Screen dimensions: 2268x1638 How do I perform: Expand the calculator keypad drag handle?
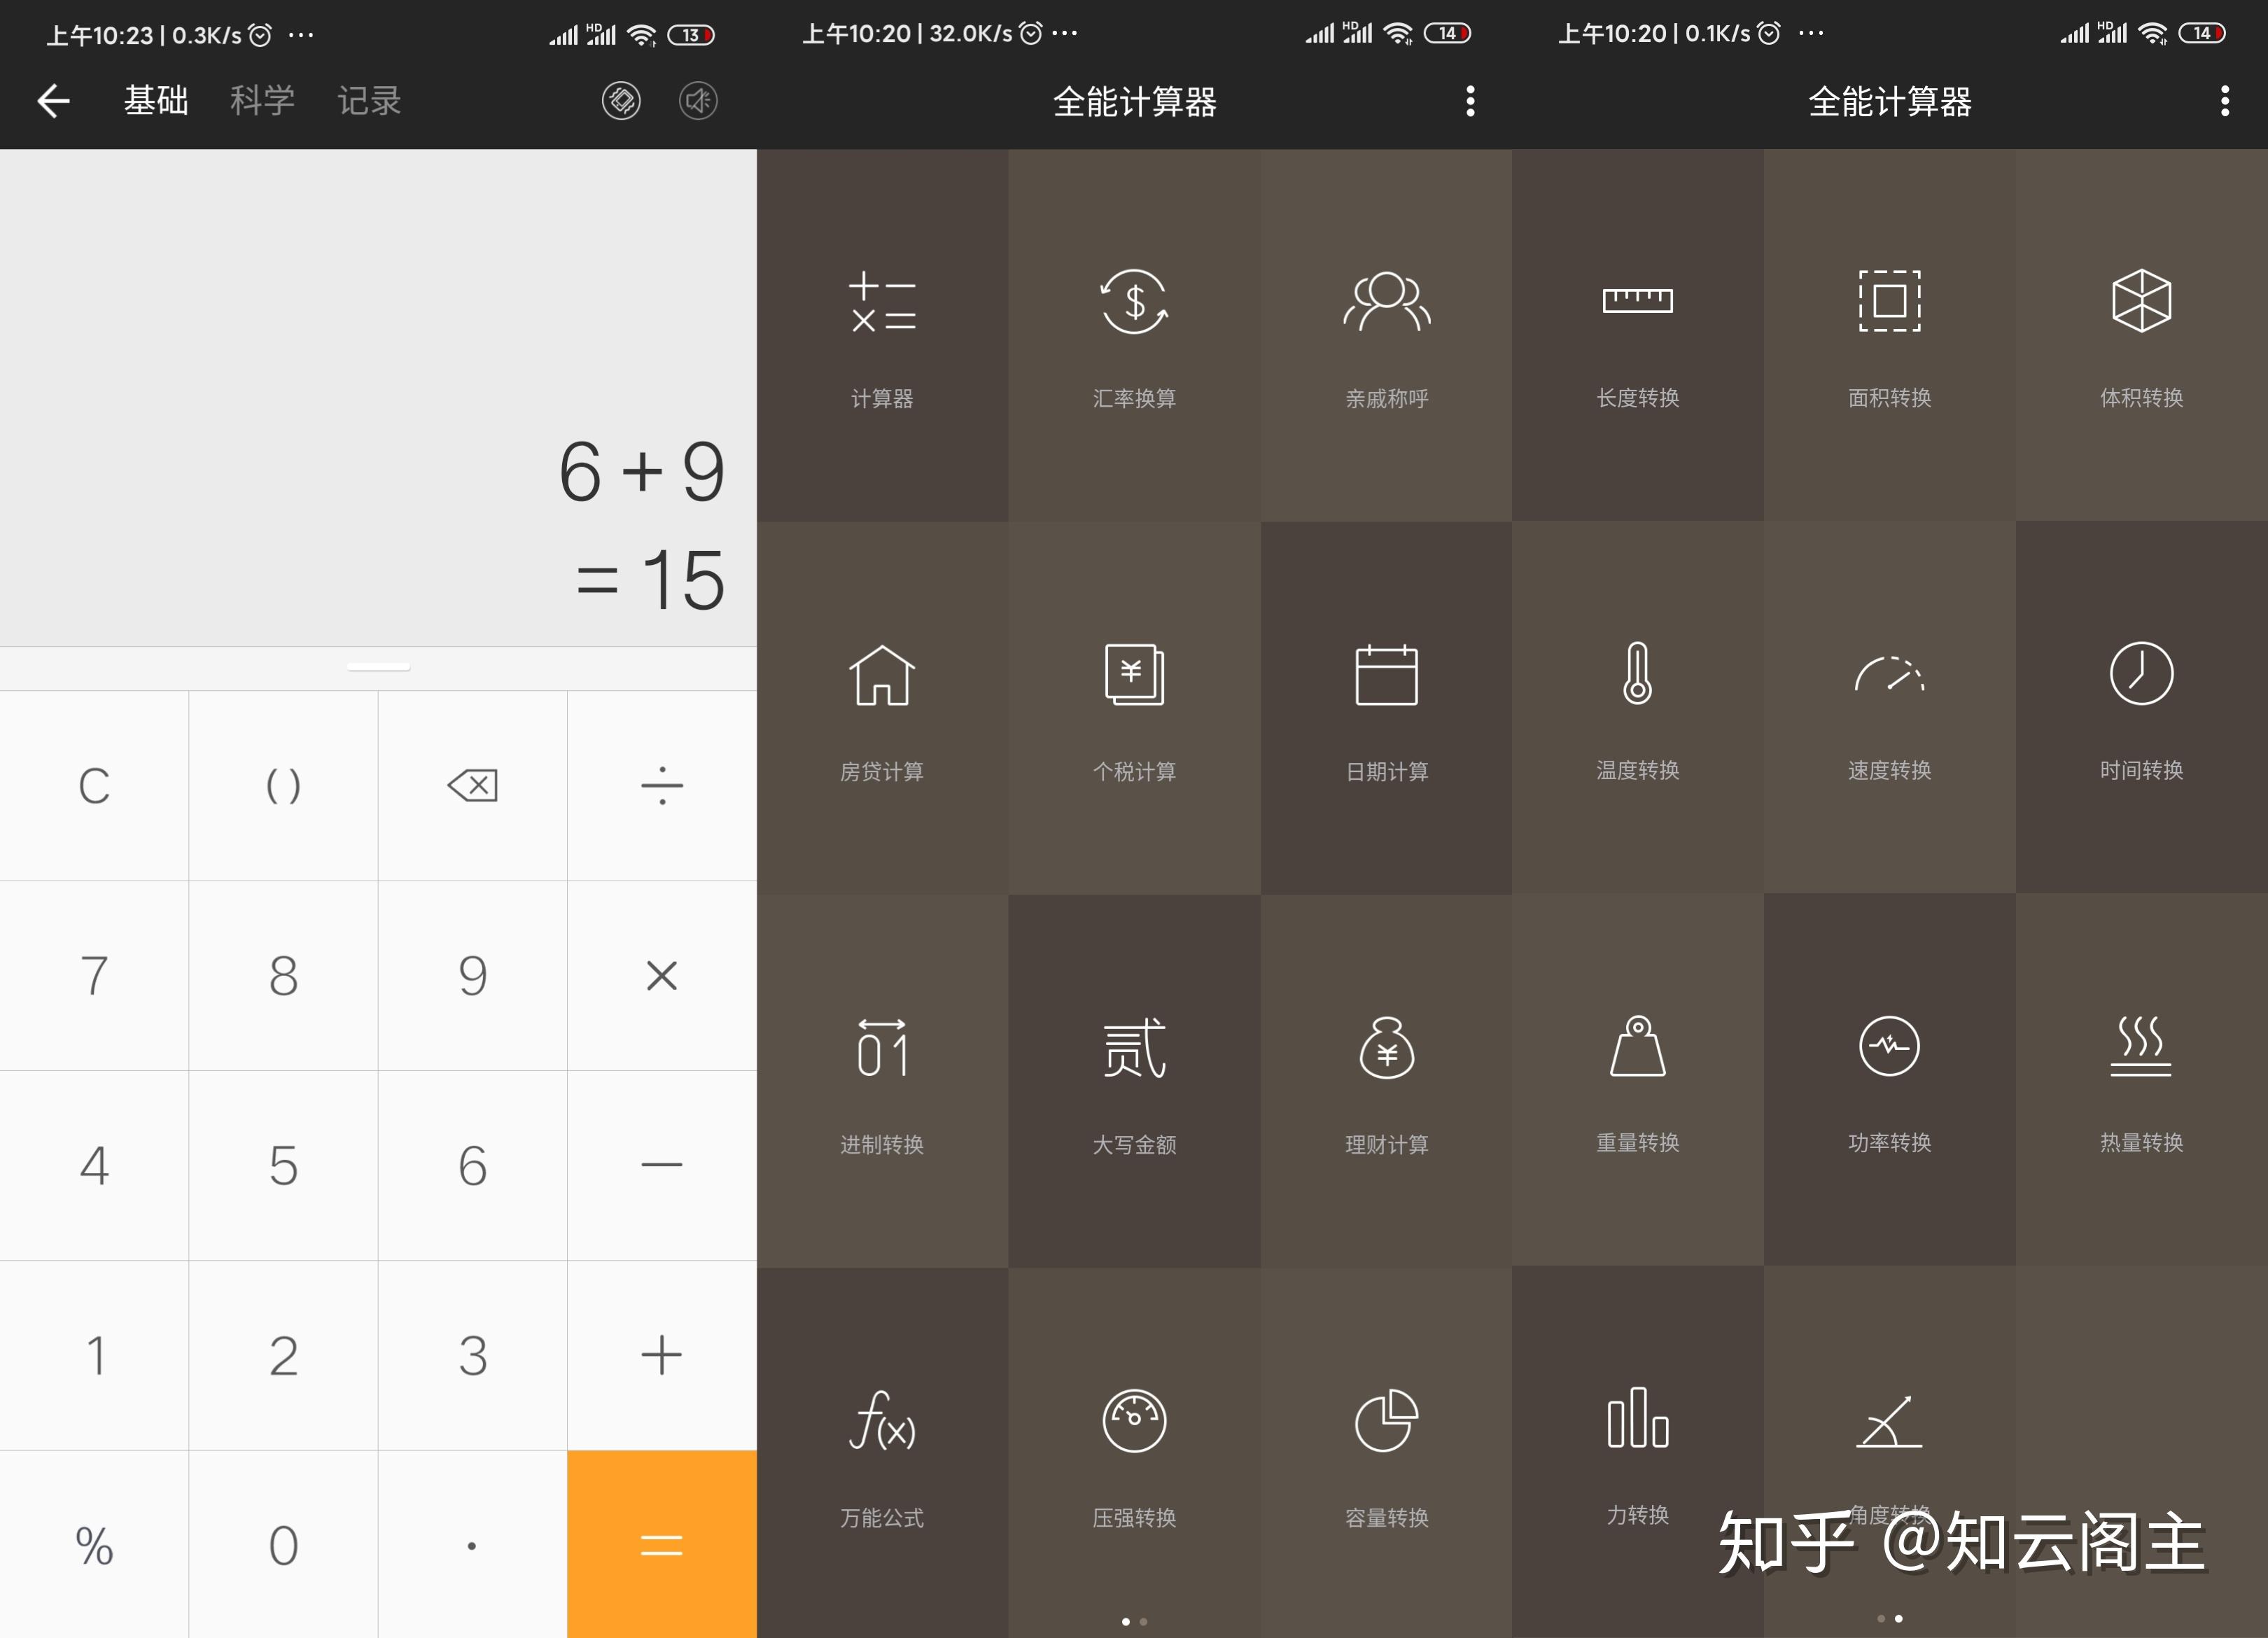[378, 667]
